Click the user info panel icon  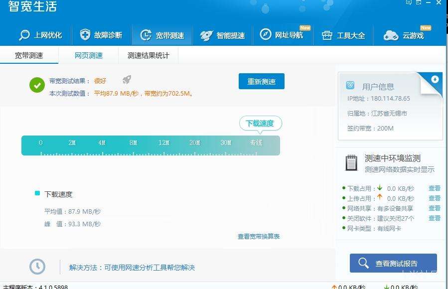[x=350, y=85]
